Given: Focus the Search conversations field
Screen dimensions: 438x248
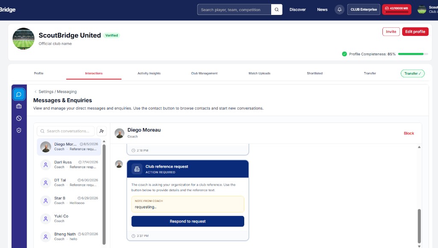Looking at the screenshot, I should [x=65, y=131].
